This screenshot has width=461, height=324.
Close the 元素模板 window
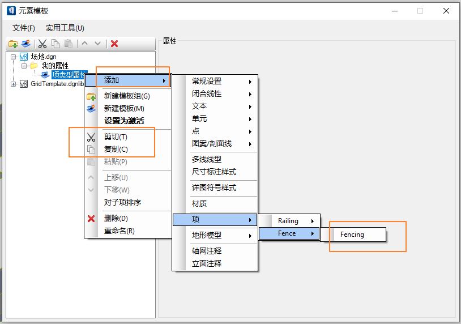(446, 11)
